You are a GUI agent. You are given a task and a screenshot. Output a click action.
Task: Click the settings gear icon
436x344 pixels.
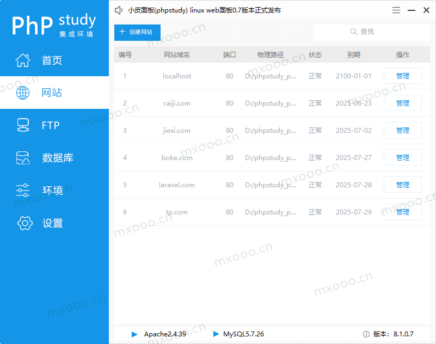tap(25, 223)
